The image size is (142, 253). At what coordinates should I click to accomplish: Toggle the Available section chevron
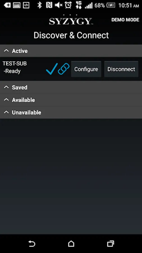(6, 100)
